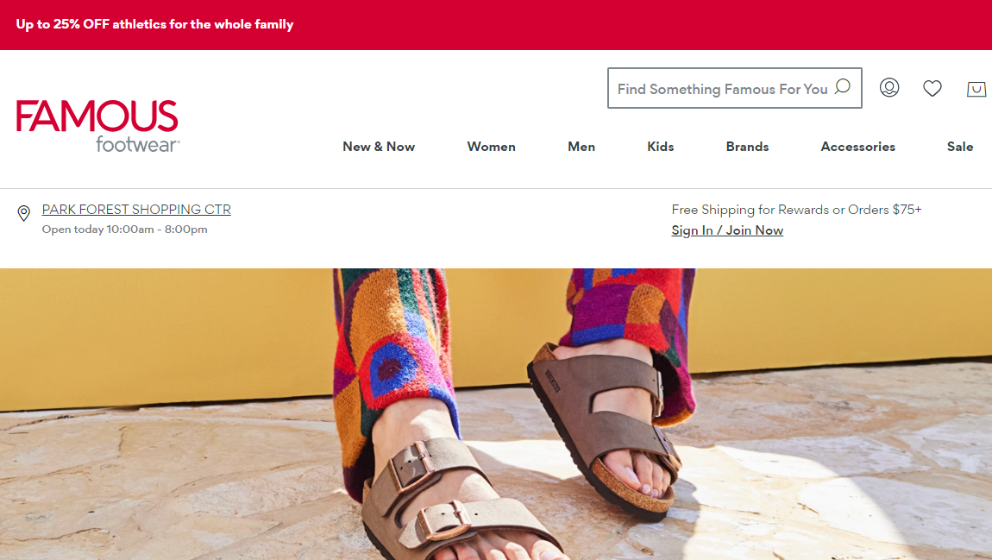Click the store location pin icon

pos(23,213)
